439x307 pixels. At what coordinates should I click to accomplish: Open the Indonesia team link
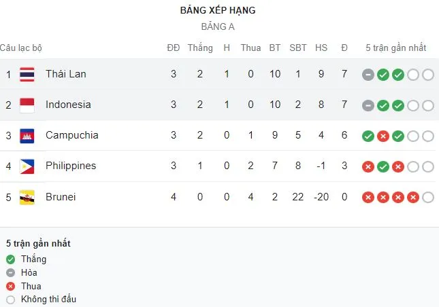[68, 105]
